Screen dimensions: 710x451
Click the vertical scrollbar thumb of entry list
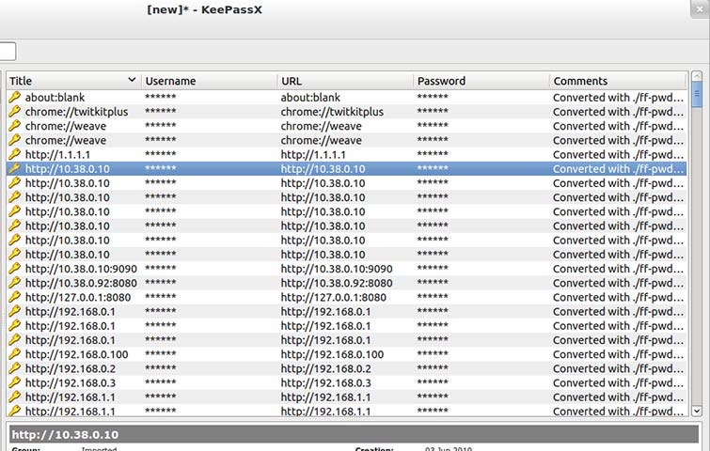point(697,94)
